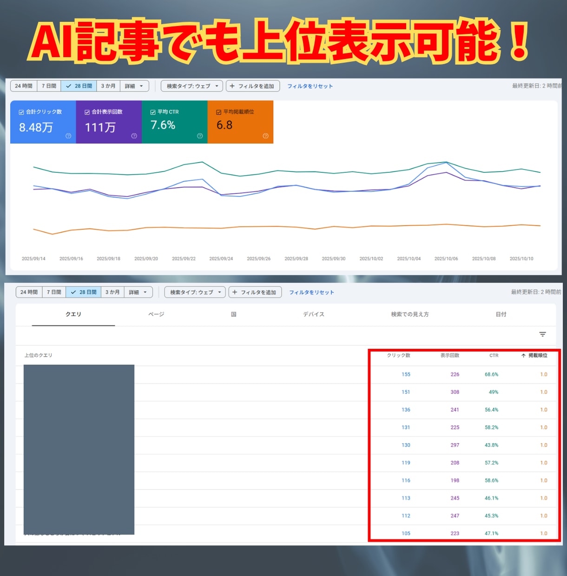Screen dimensions: 567x576
Task: Sort by 表示回数 column header
Action: (450, 355)
